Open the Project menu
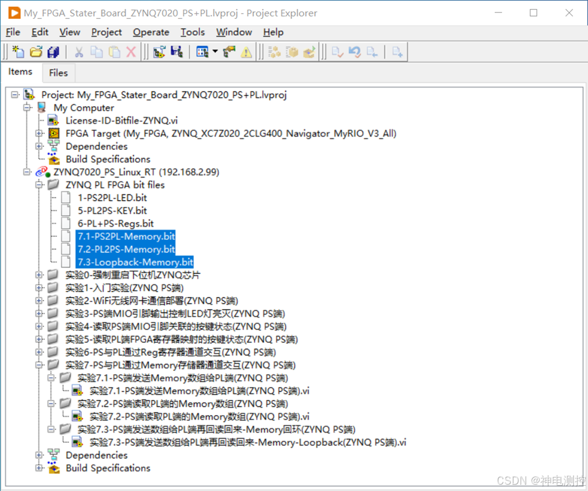Image resolution: width=588 pixels, height=491 pixels. point(106,32)
